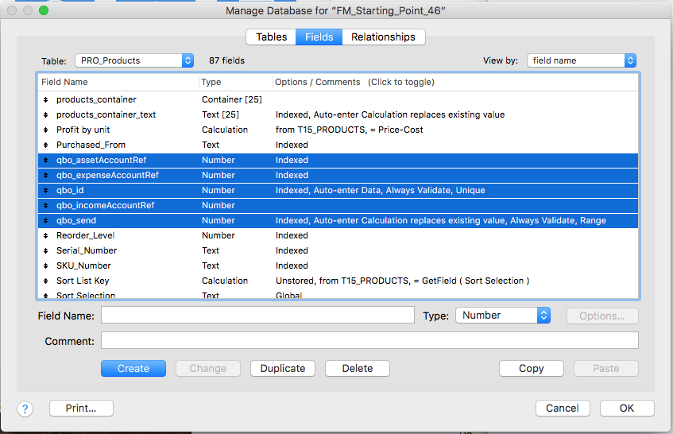673x434 pixels.
Task: Open help with the question mark button
Action: [x=25, y=409]
